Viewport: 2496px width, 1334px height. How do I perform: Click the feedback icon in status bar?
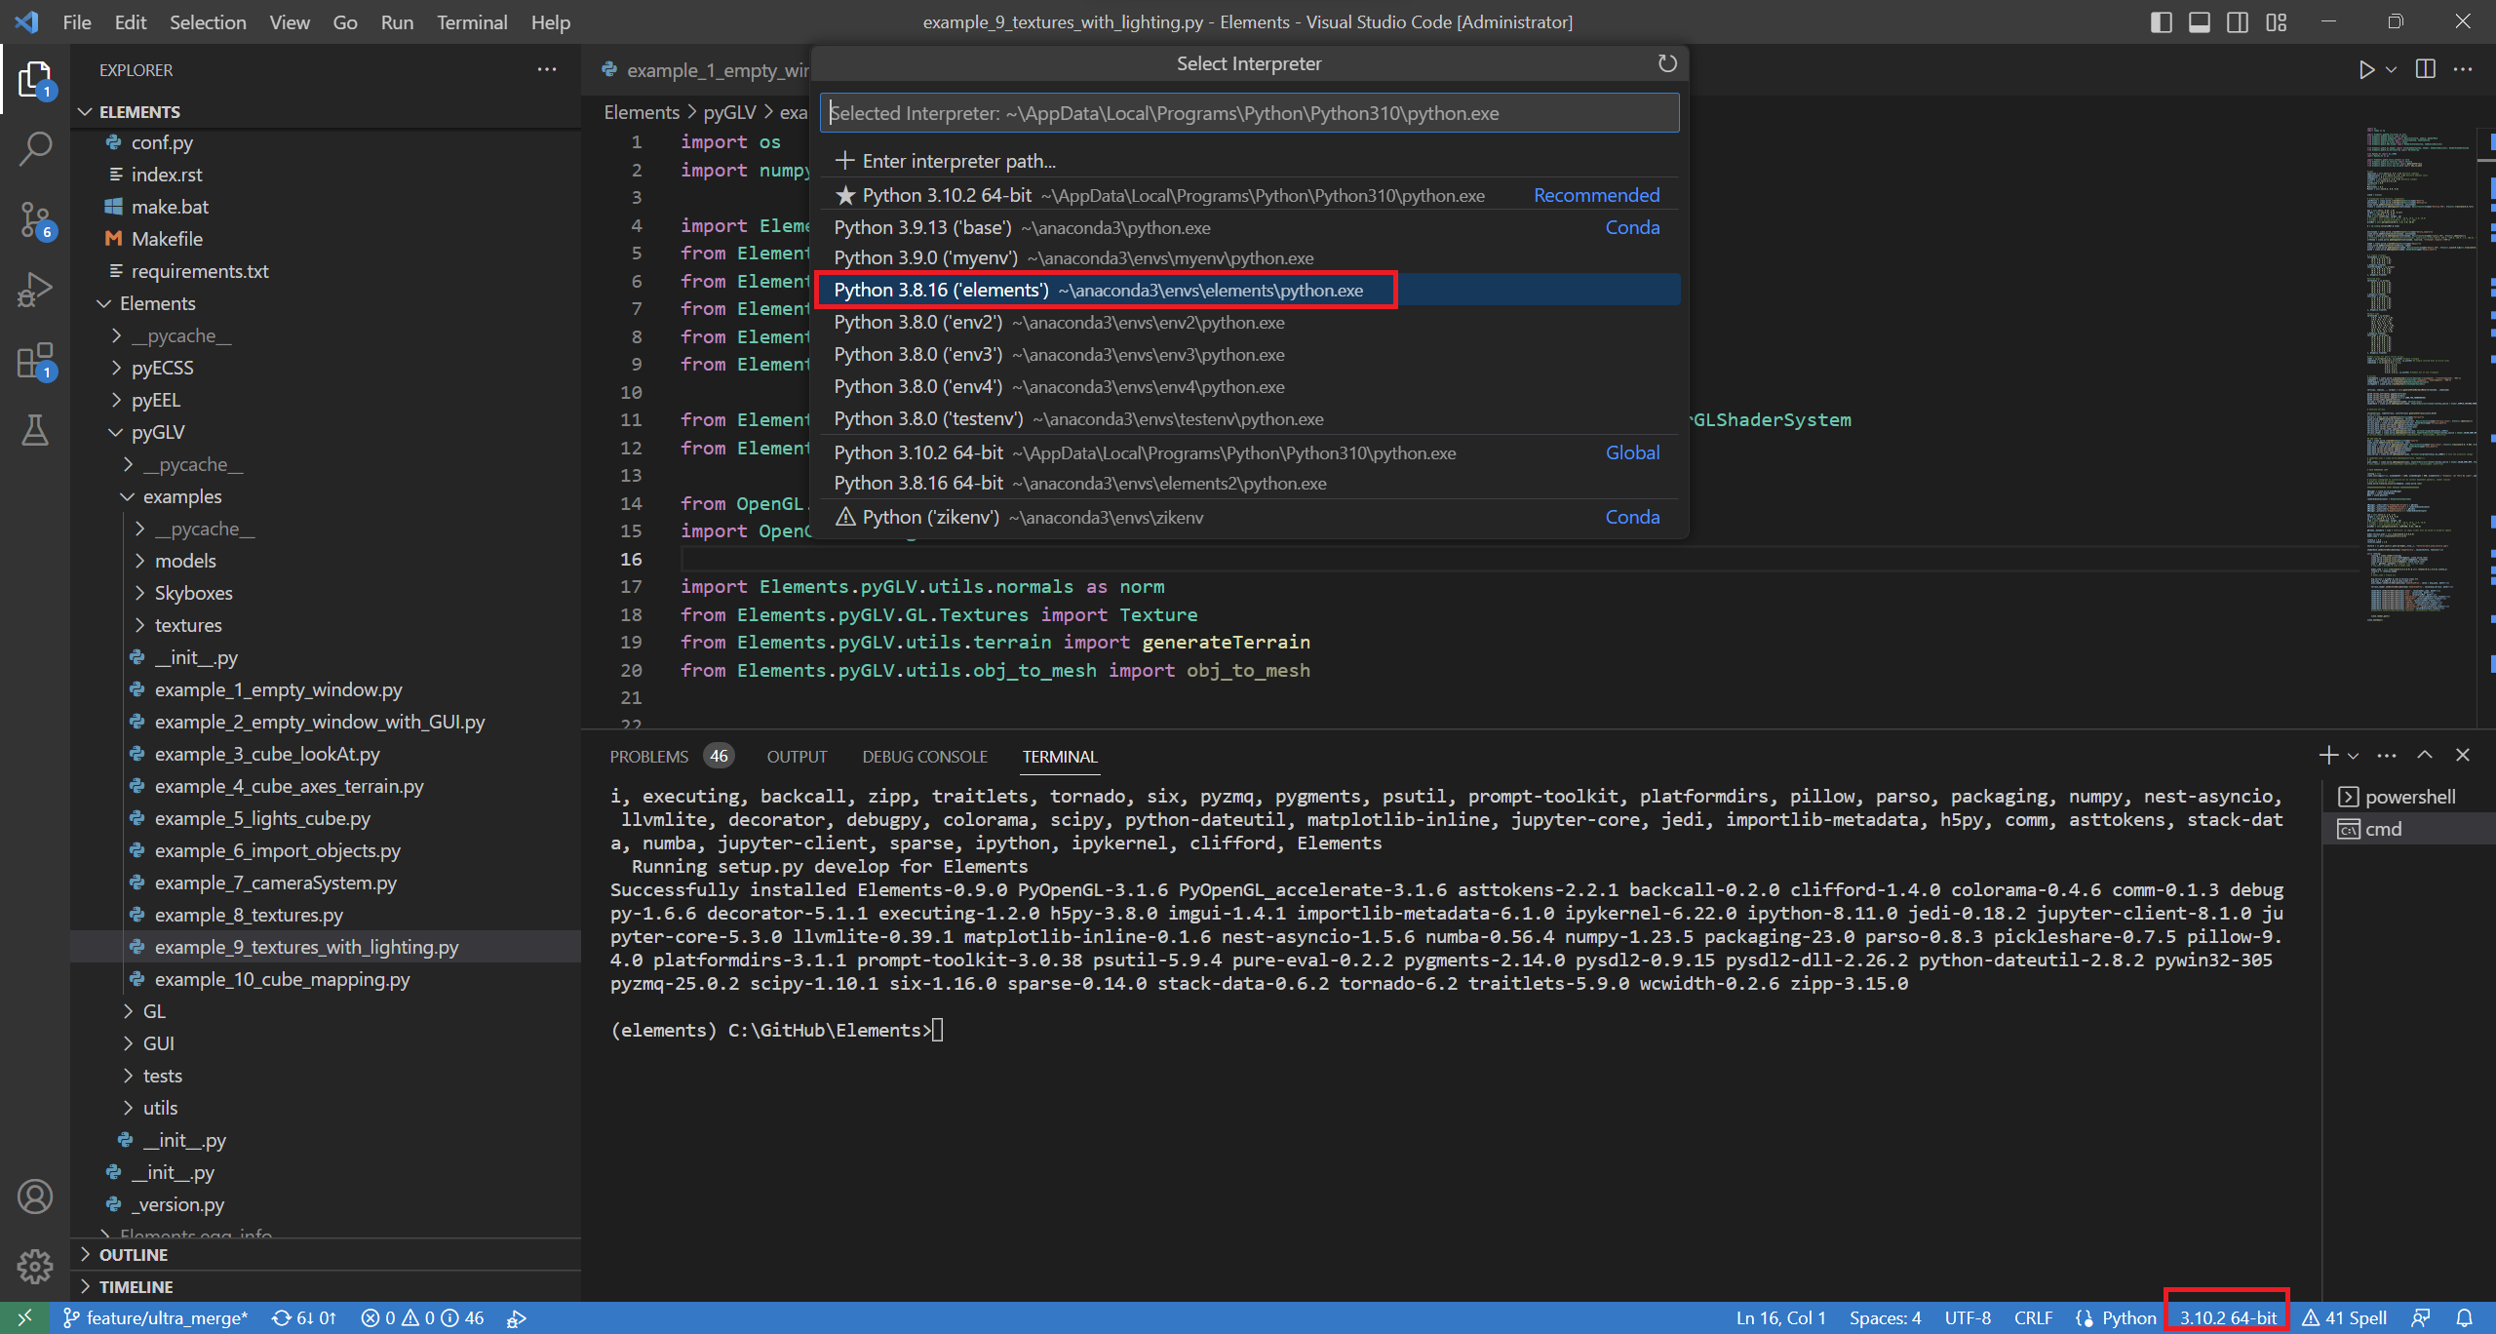point(2420,1318)
